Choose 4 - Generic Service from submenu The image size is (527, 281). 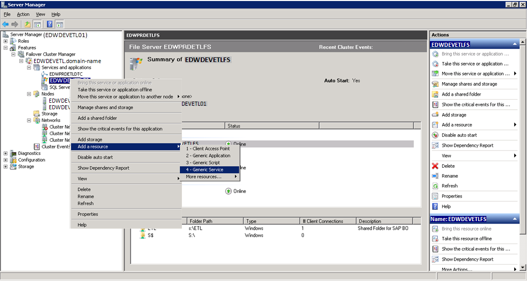tap(209, 170)
